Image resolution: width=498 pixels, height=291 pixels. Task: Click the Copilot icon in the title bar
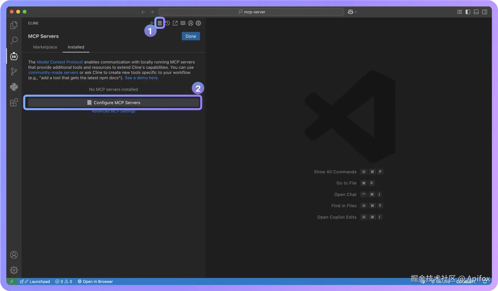point(351,12)
